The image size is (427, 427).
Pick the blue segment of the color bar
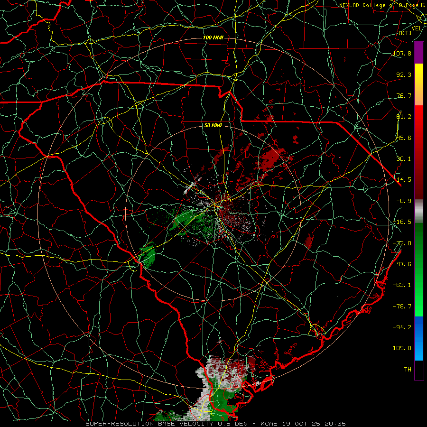point(419,338)
